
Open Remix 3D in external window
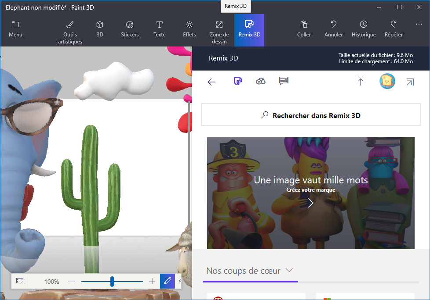(x=410, y=82)
